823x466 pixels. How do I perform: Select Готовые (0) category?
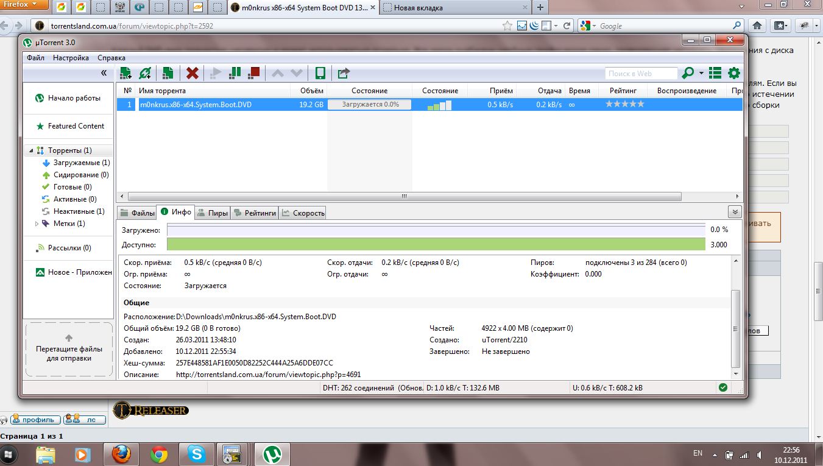click(x=66, y=187)
